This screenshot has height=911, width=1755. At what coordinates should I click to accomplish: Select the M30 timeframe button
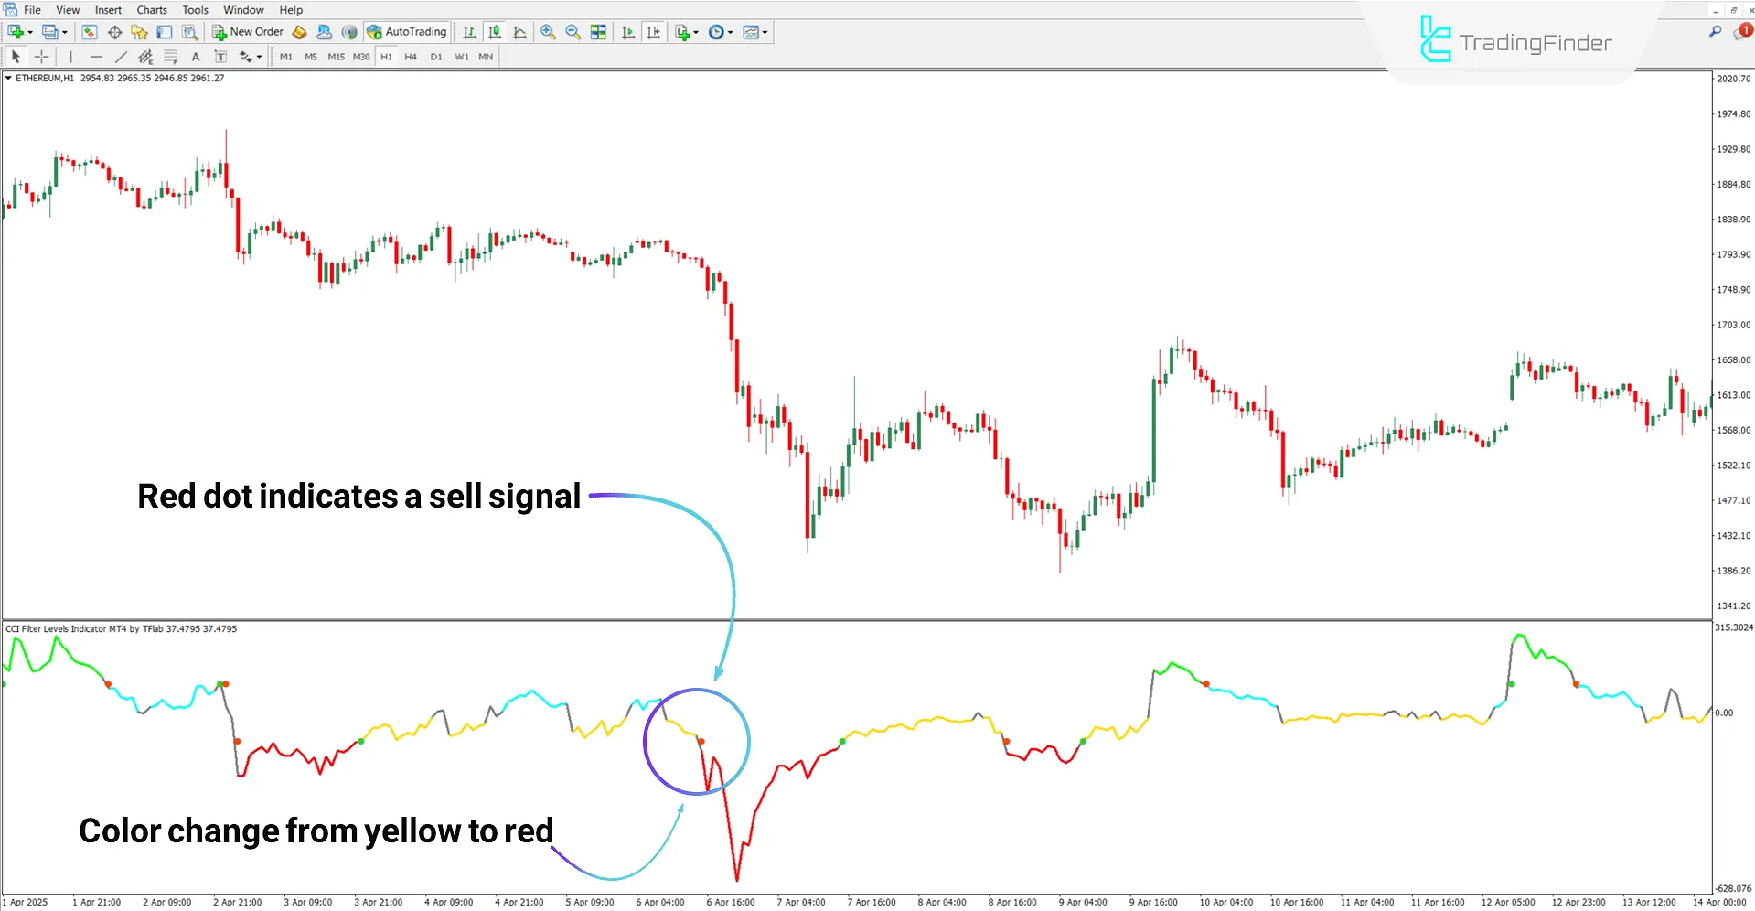pos(360,56)
